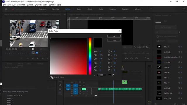Open the Edit tab in Essential Graphics
Image resolution: width=187 pixels, height=105 pixels.
[x=166, y=21]
